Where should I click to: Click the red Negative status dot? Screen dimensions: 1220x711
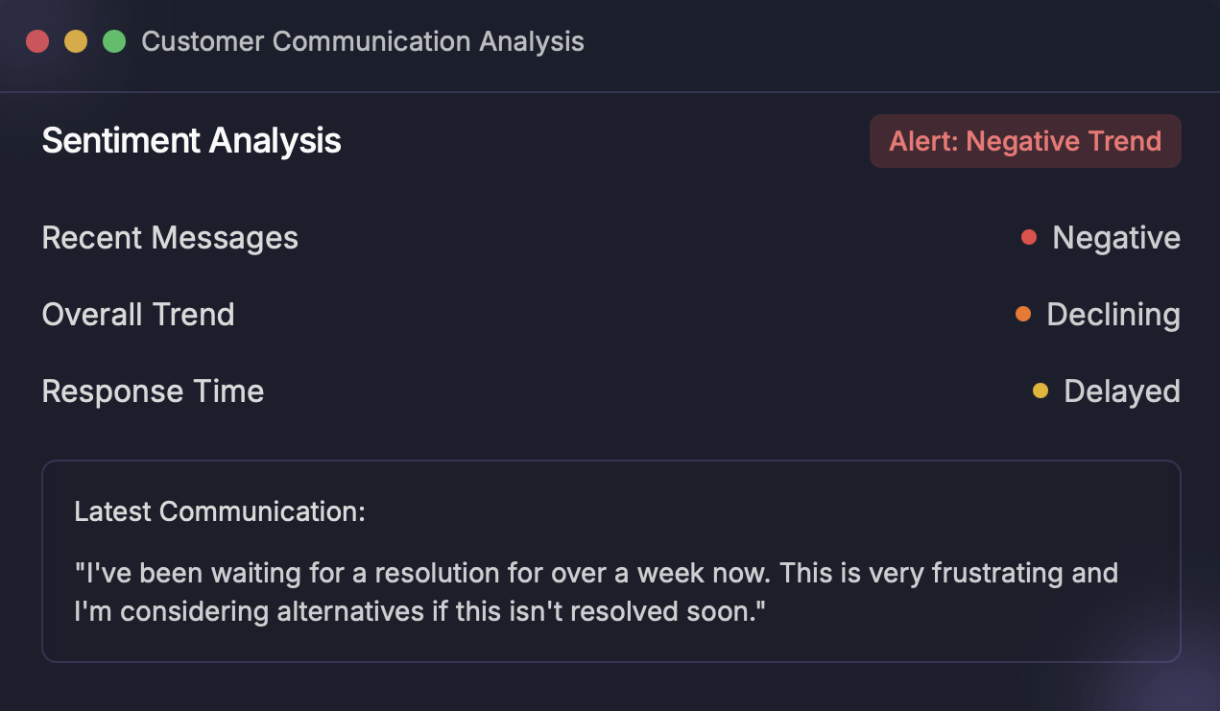pos(1029,237)
